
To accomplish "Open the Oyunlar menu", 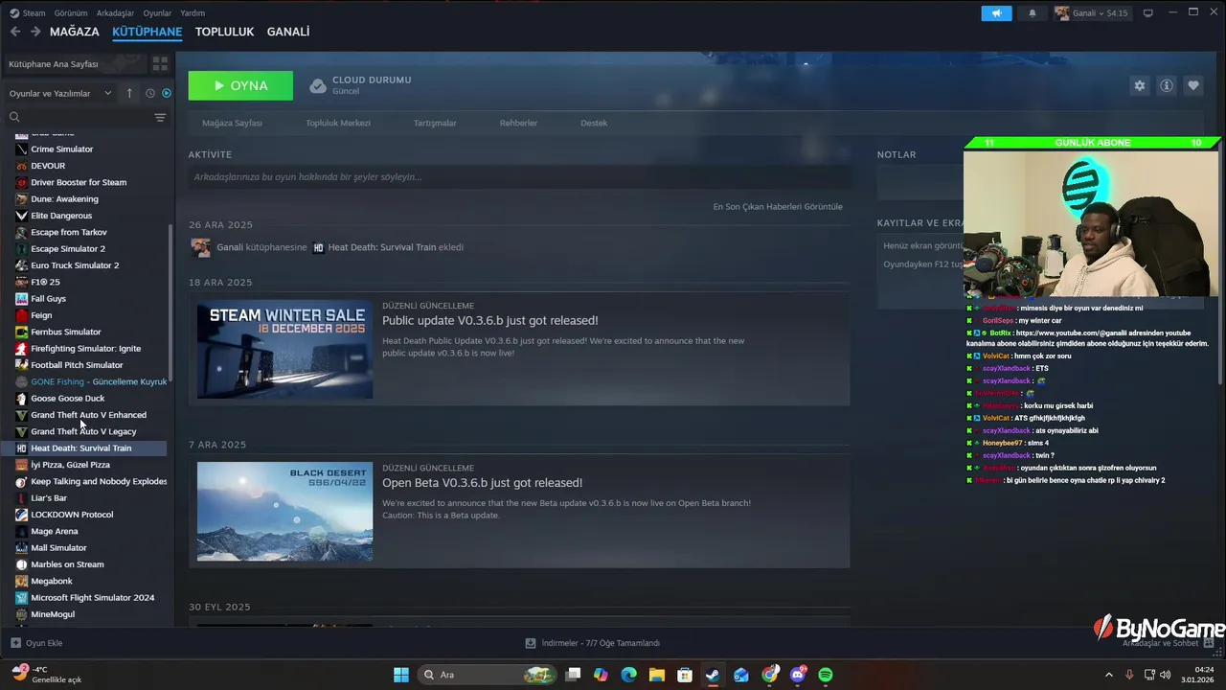I will click(x=157, y=13).
